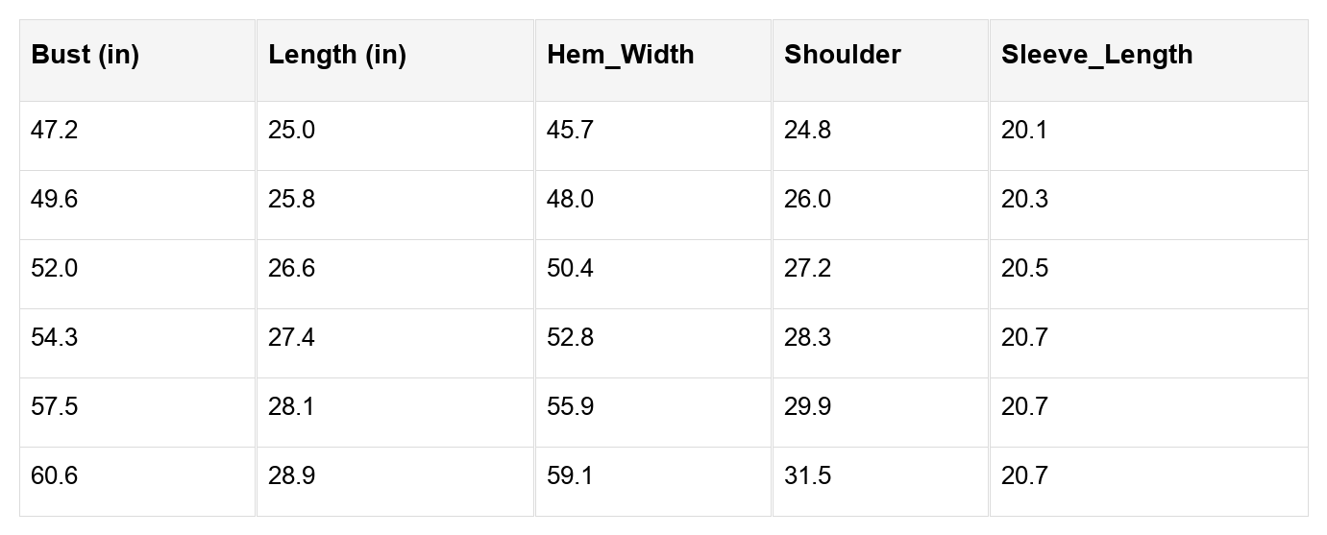Select length value 25.0 cell
1327x535 pixels.
tap(291, 131)
